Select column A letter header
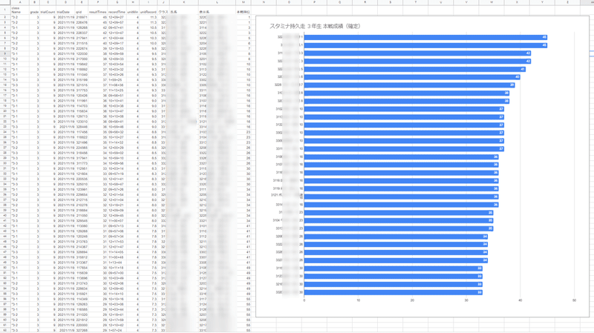Image resolution: width=594 pixels, height=333 pixels. click(x=20, y=2)
